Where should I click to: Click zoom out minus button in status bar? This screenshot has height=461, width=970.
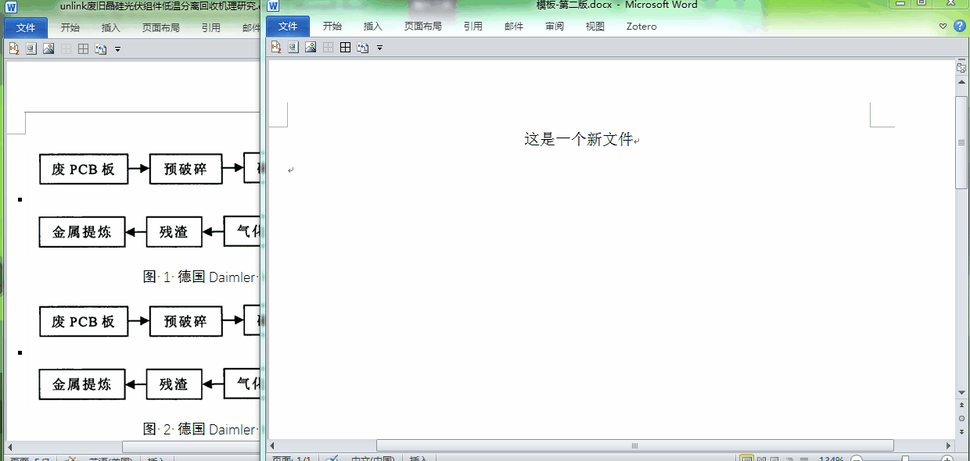pos(857,459)
